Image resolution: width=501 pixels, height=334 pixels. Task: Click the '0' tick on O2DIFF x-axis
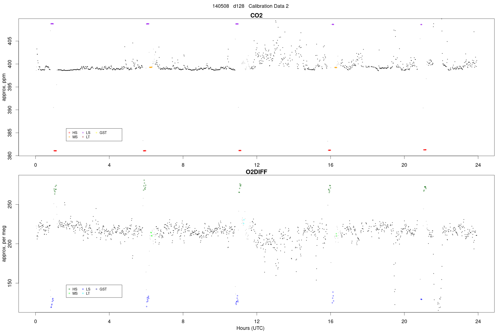point(36,321)
